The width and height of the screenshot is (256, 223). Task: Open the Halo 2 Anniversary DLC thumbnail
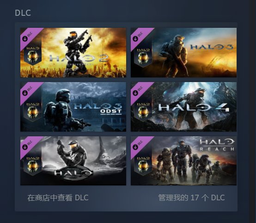(x=73, y=52)
